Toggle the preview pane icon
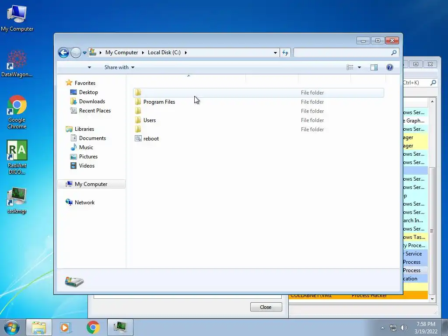The height and width of the screenshot is (336, 448). pos(374,67)
